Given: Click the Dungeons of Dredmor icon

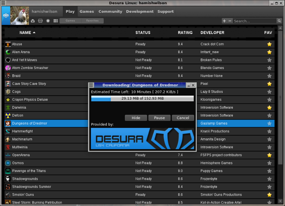Looking at the screenshot, I should click(8, 123).
